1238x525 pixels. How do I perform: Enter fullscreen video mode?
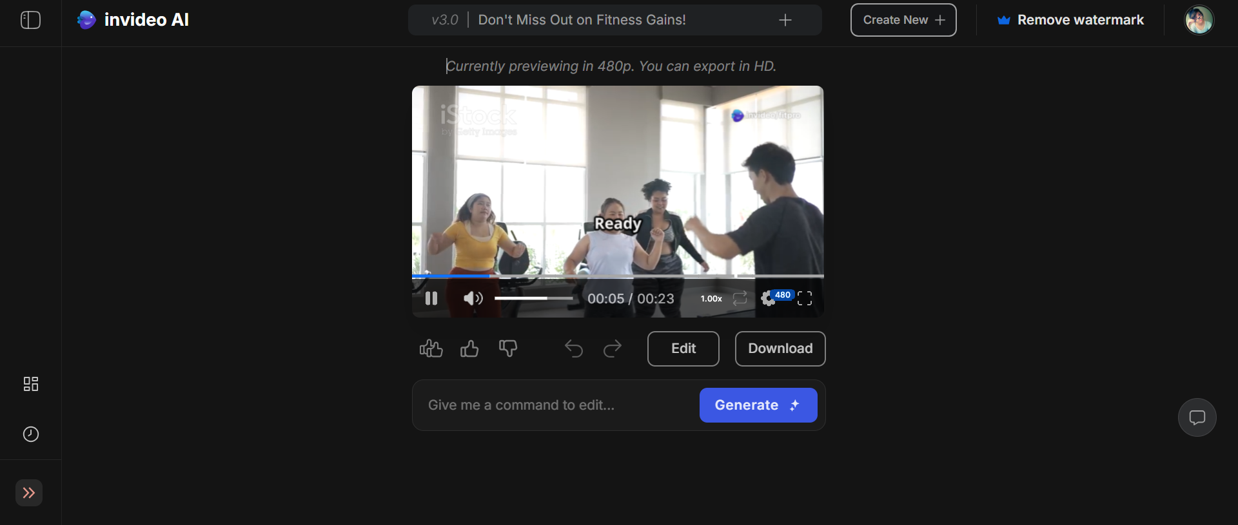(805, 298)
